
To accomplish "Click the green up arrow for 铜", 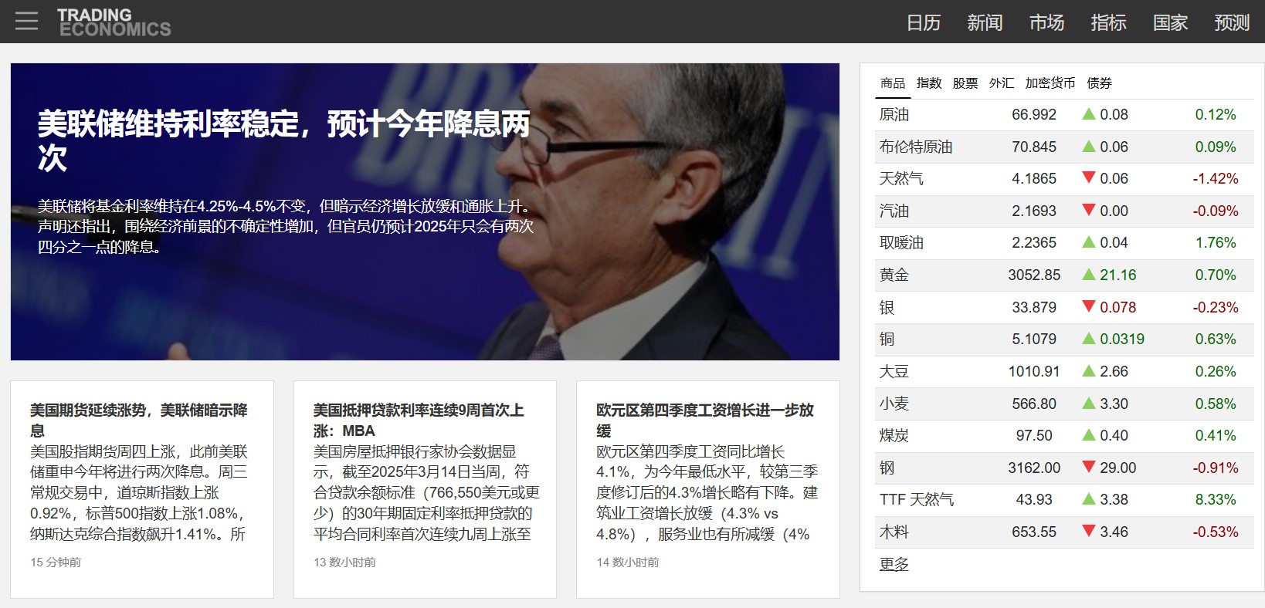I will (1089, 338).
